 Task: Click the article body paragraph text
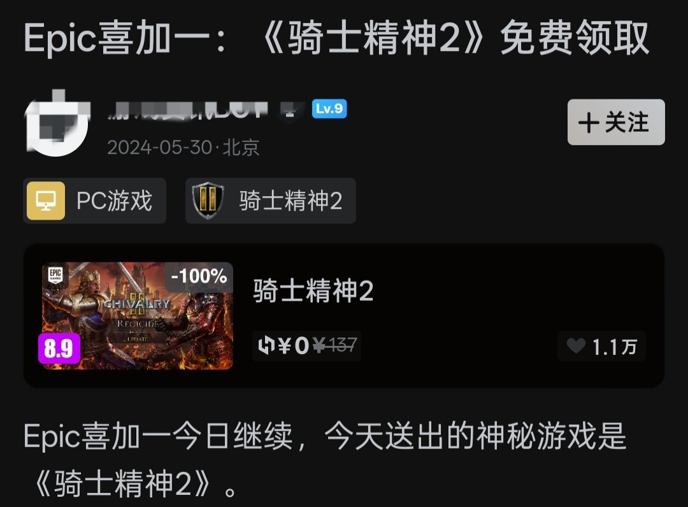325,460
